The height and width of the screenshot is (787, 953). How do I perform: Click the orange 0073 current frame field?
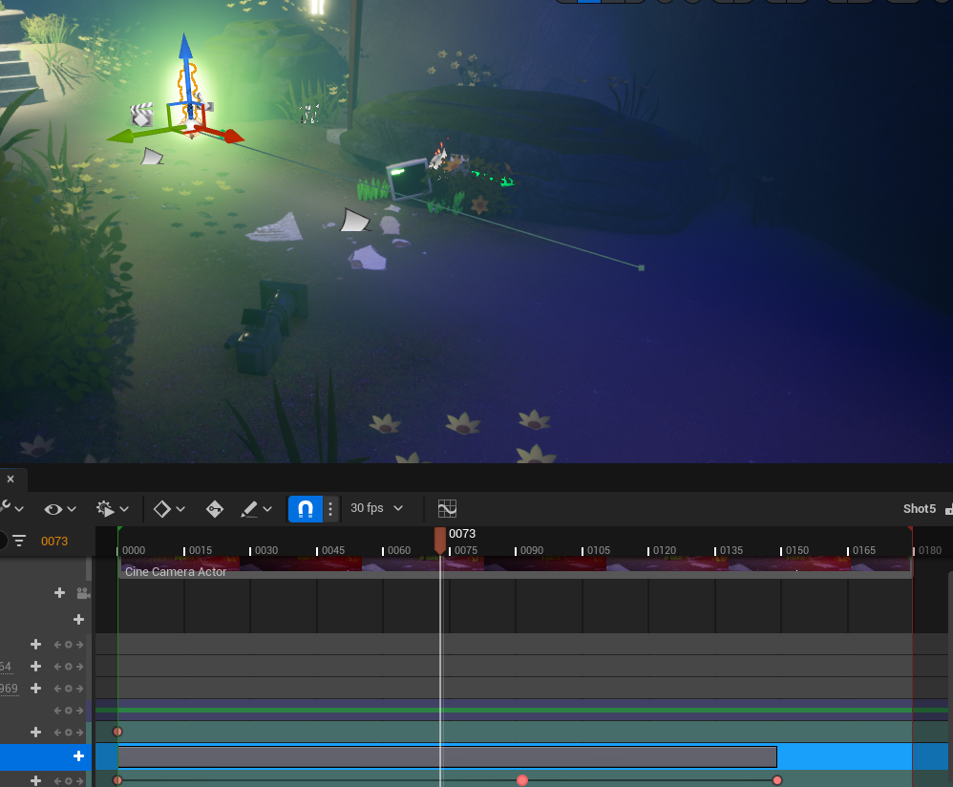click(x=54, y=542)
